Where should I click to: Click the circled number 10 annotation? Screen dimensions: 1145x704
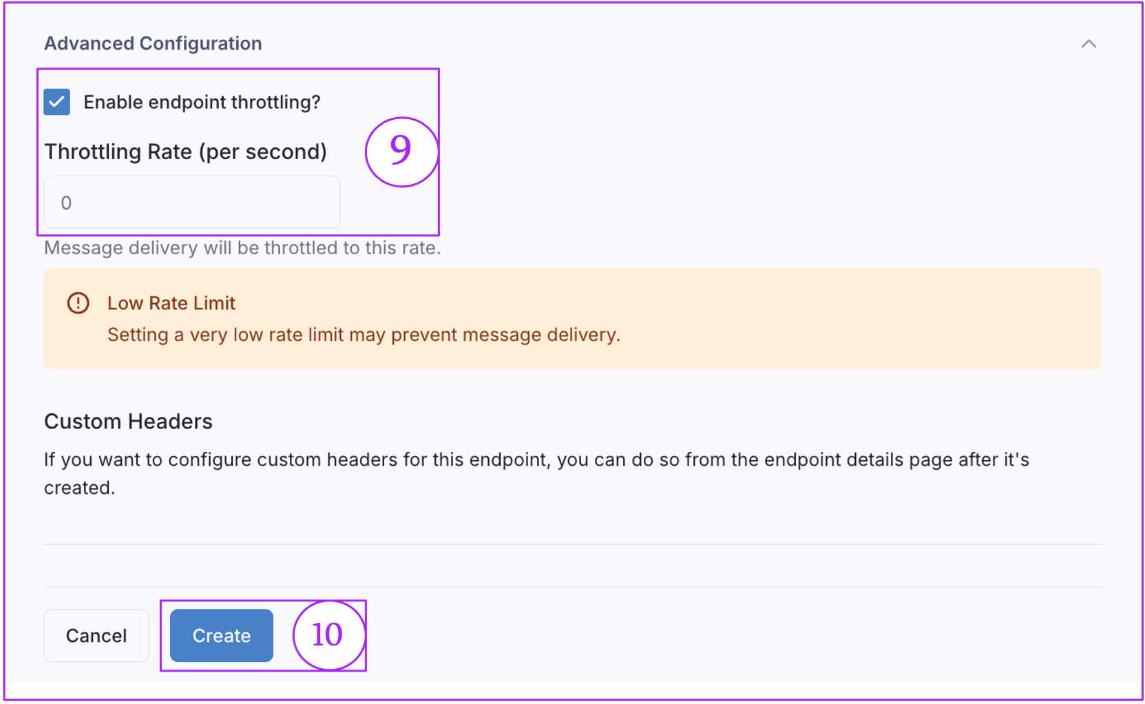pyautogui.click(x=328, y=634)
